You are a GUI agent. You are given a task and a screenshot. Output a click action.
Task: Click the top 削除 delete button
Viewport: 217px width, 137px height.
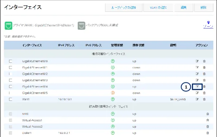coord(204,7)
